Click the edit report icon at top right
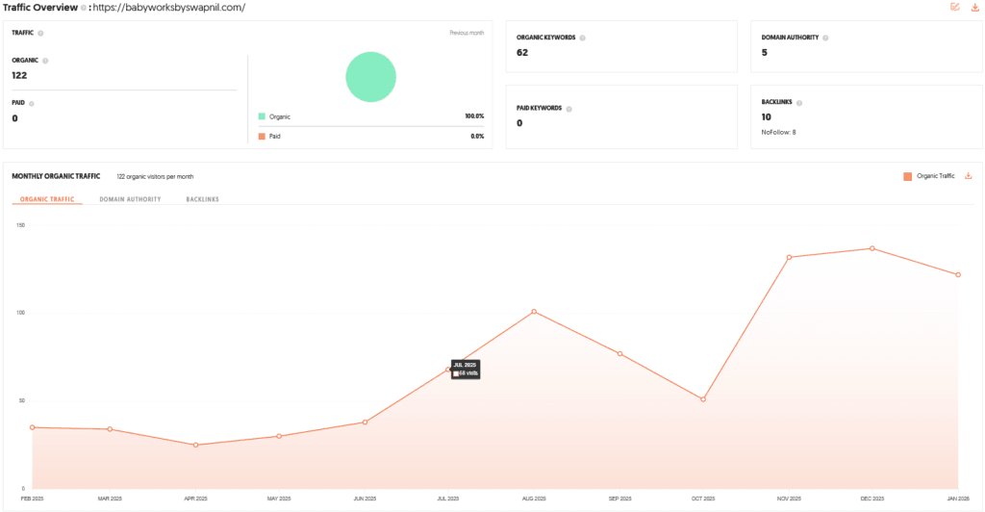 tap(955, 7)
